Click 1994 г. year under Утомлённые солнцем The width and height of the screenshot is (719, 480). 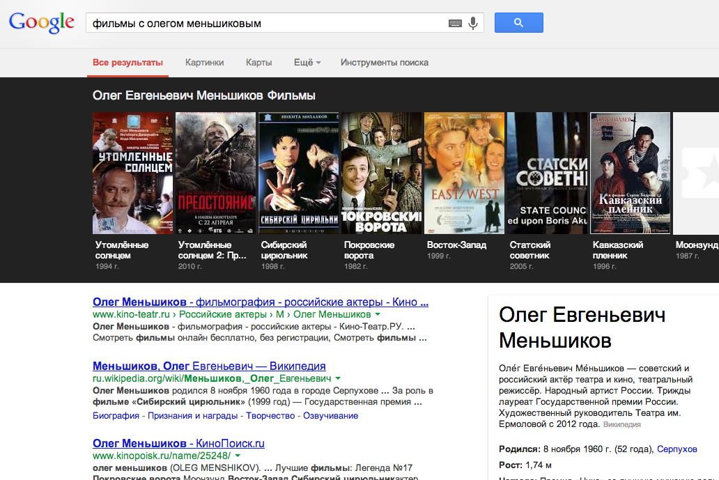point(107,266)
